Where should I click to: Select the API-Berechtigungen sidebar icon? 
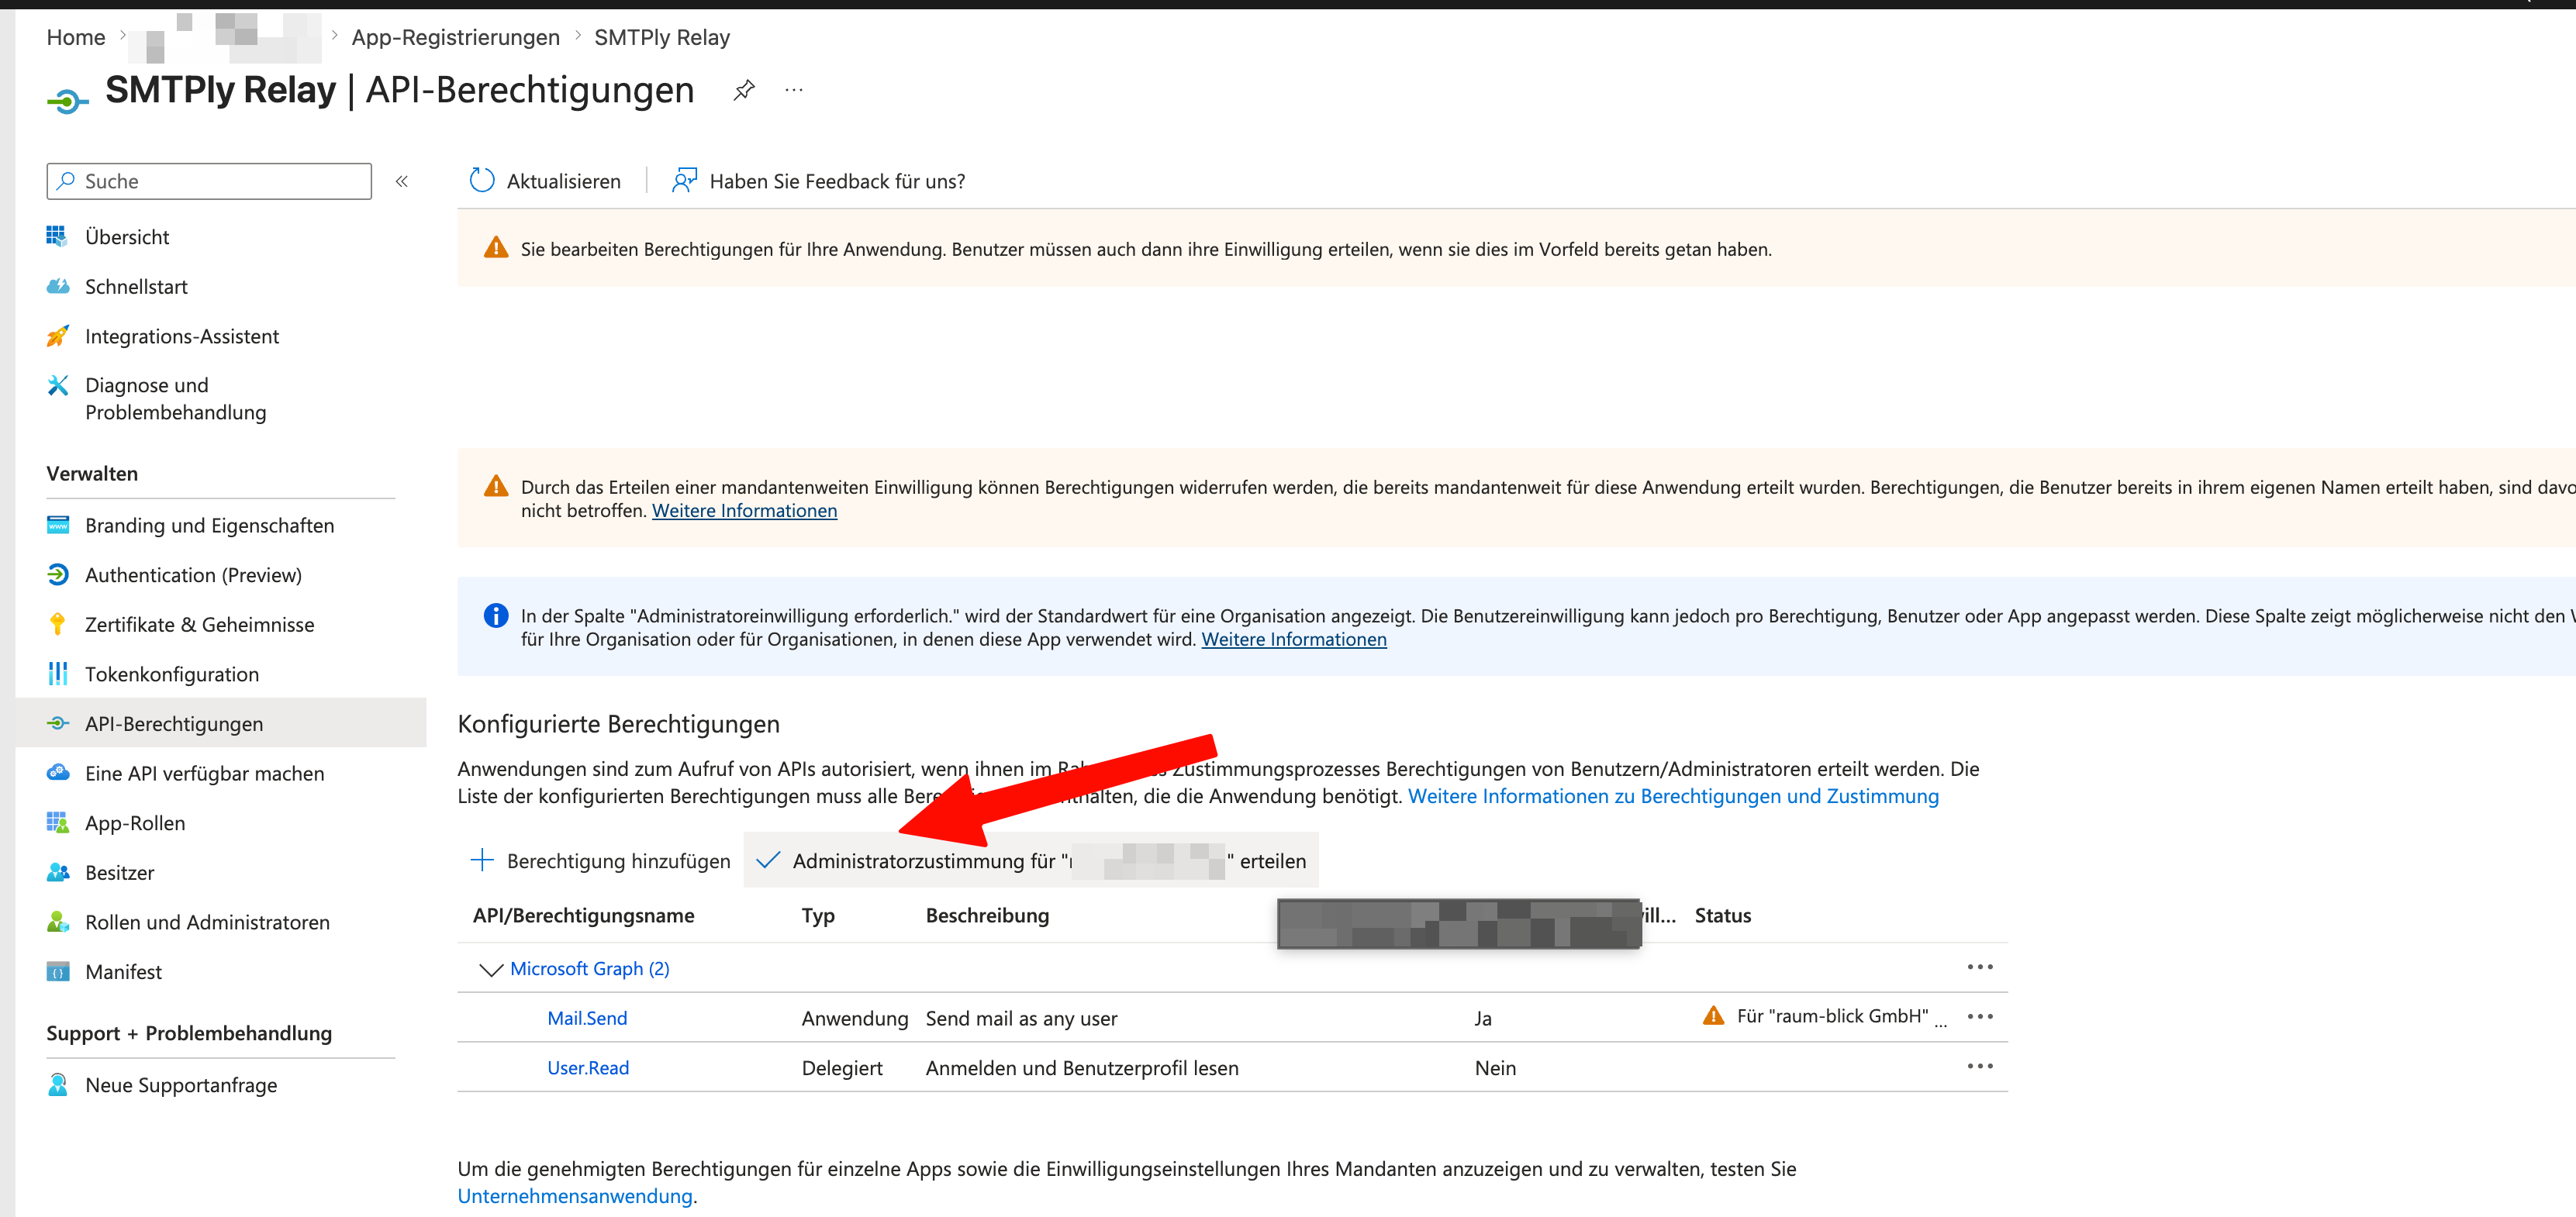click(58, 723)
